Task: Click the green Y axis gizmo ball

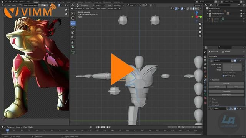Action: (x=201, y=16)
